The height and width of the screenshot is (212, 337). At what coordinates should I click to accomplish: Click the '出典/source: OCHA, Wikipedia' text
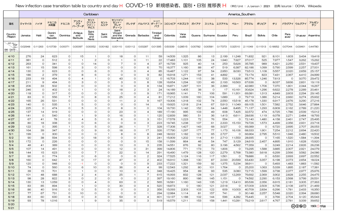tap(298, 6)
